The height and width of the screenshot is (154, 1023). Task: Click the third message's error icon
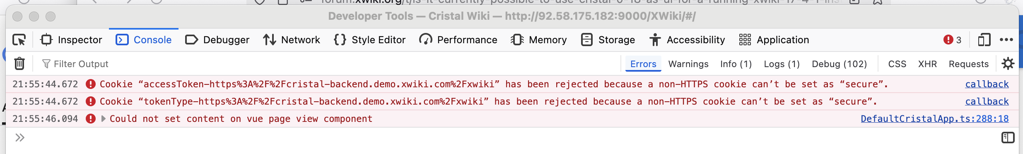(x=91, y=119)
